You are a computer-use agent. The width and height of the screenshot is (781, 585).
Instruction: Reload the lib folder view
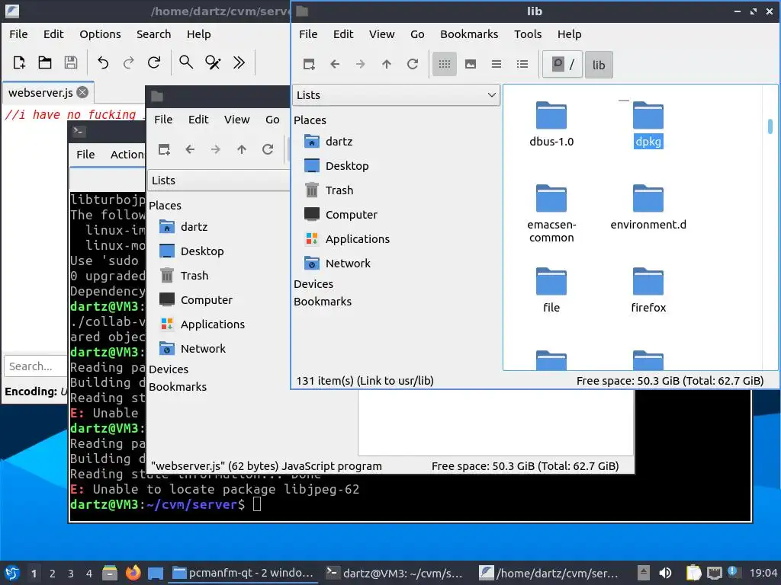click(x=413, y=64)
